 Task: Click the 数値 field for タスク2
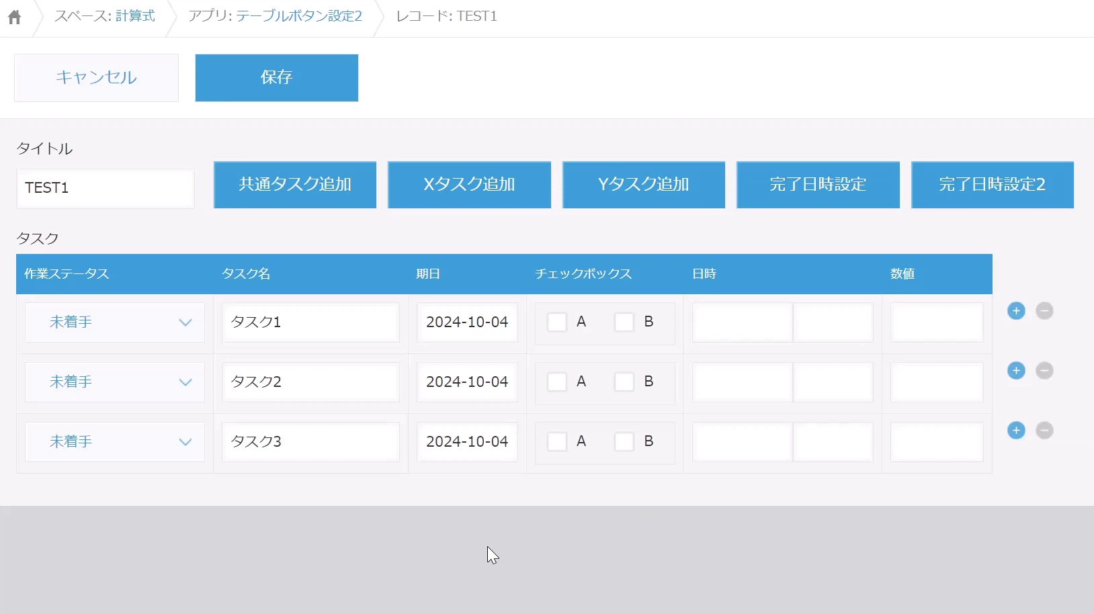(937, 382)
